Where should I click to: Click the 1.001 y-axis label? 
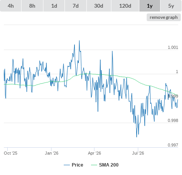(173, 47)
